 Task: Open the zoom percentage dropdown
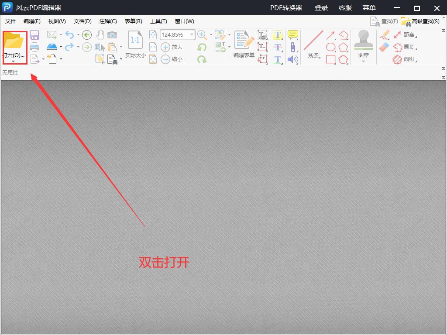point(192,34)
